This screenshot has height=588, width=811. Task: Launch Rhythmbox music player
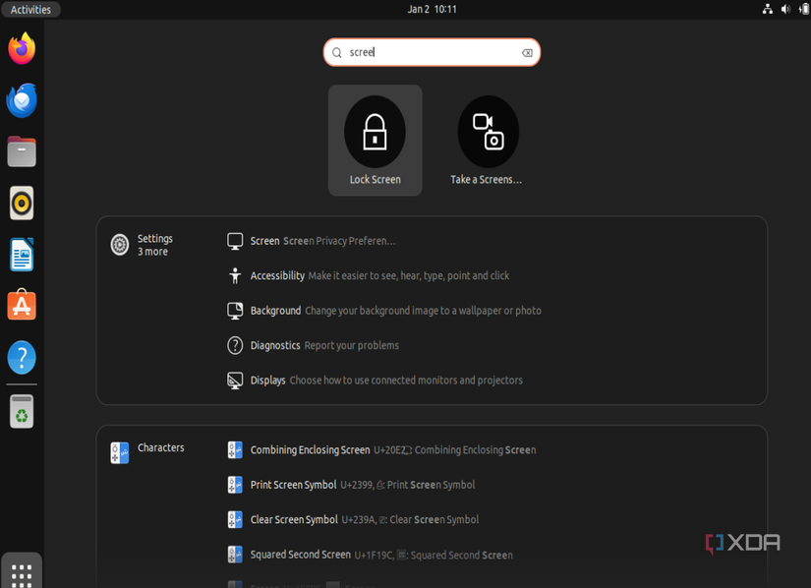pyautogui.click(x=22, y=204)
